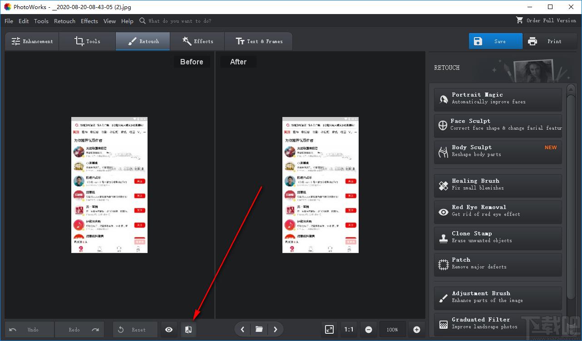Click the After image thumbnail
The height and width of the screenshot is (341, 582).
pos(321,185)
